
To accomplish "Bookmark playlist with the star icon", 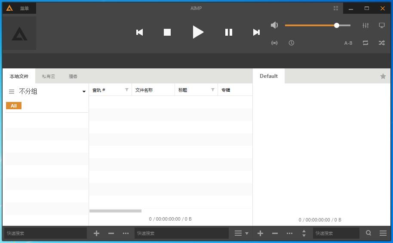I will point(383,76).
